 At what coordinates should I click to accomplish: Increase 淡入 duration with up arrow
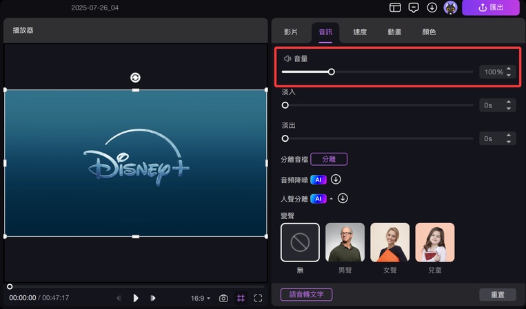pos(509,102)
